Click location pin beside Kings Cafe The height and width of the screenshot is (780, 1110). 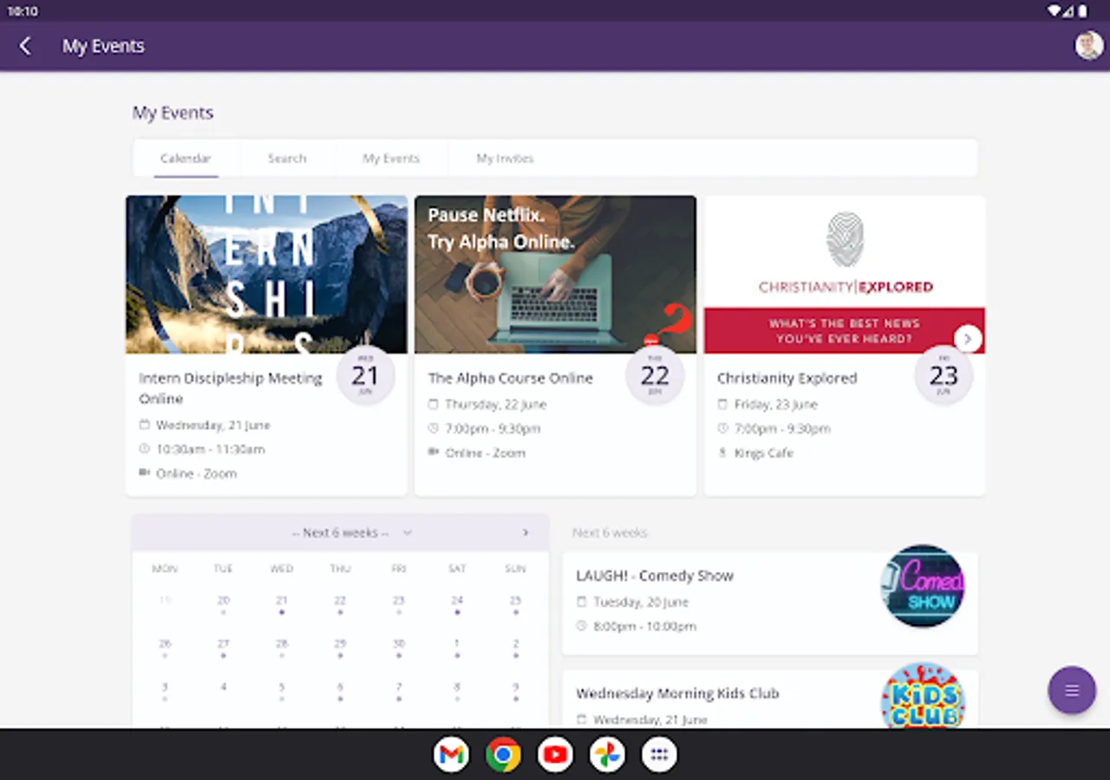pyautogui.click(x=722, y=452)
